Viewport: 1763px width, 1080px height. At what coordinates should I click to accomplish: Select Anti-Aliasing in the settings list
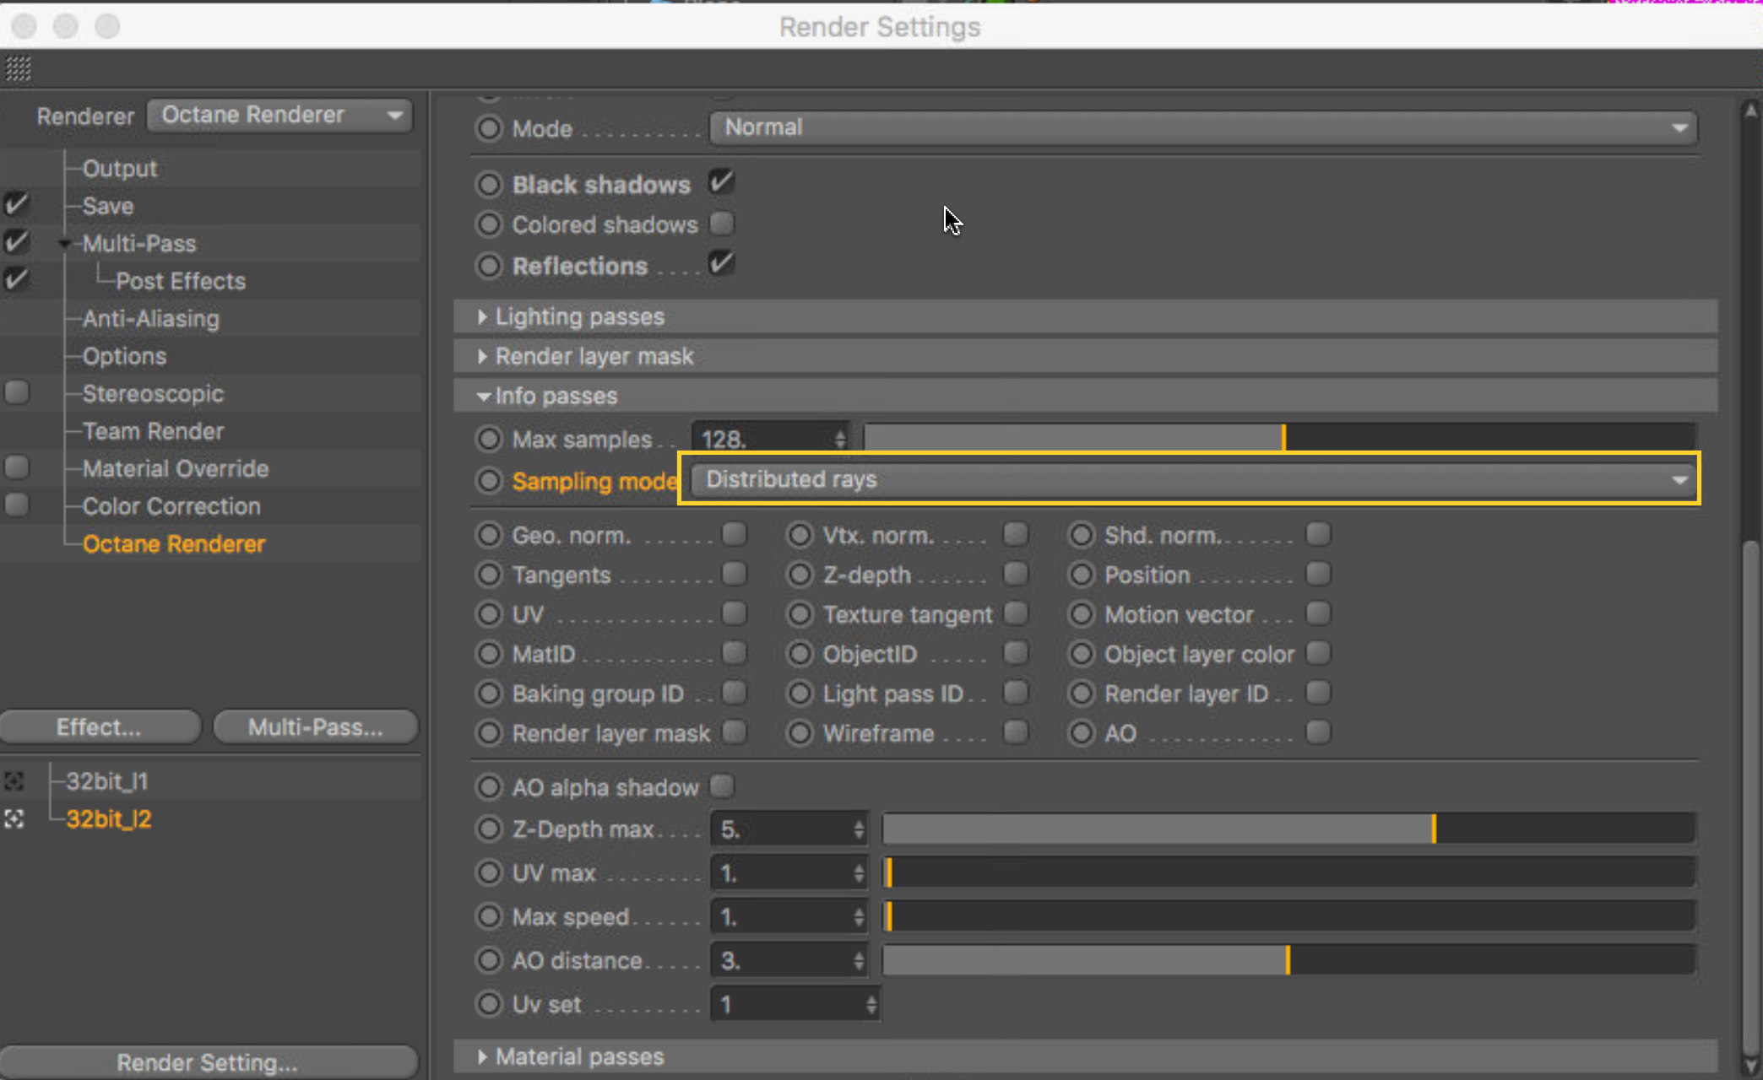[150, 319]
